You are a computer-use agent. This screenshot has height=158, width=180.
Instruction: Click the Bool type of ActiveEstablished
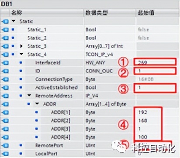[91, 87]
